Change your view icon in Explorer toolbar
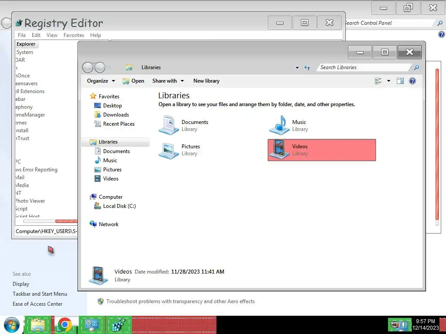This screenshot has height=334, width=446. point(378,81)
